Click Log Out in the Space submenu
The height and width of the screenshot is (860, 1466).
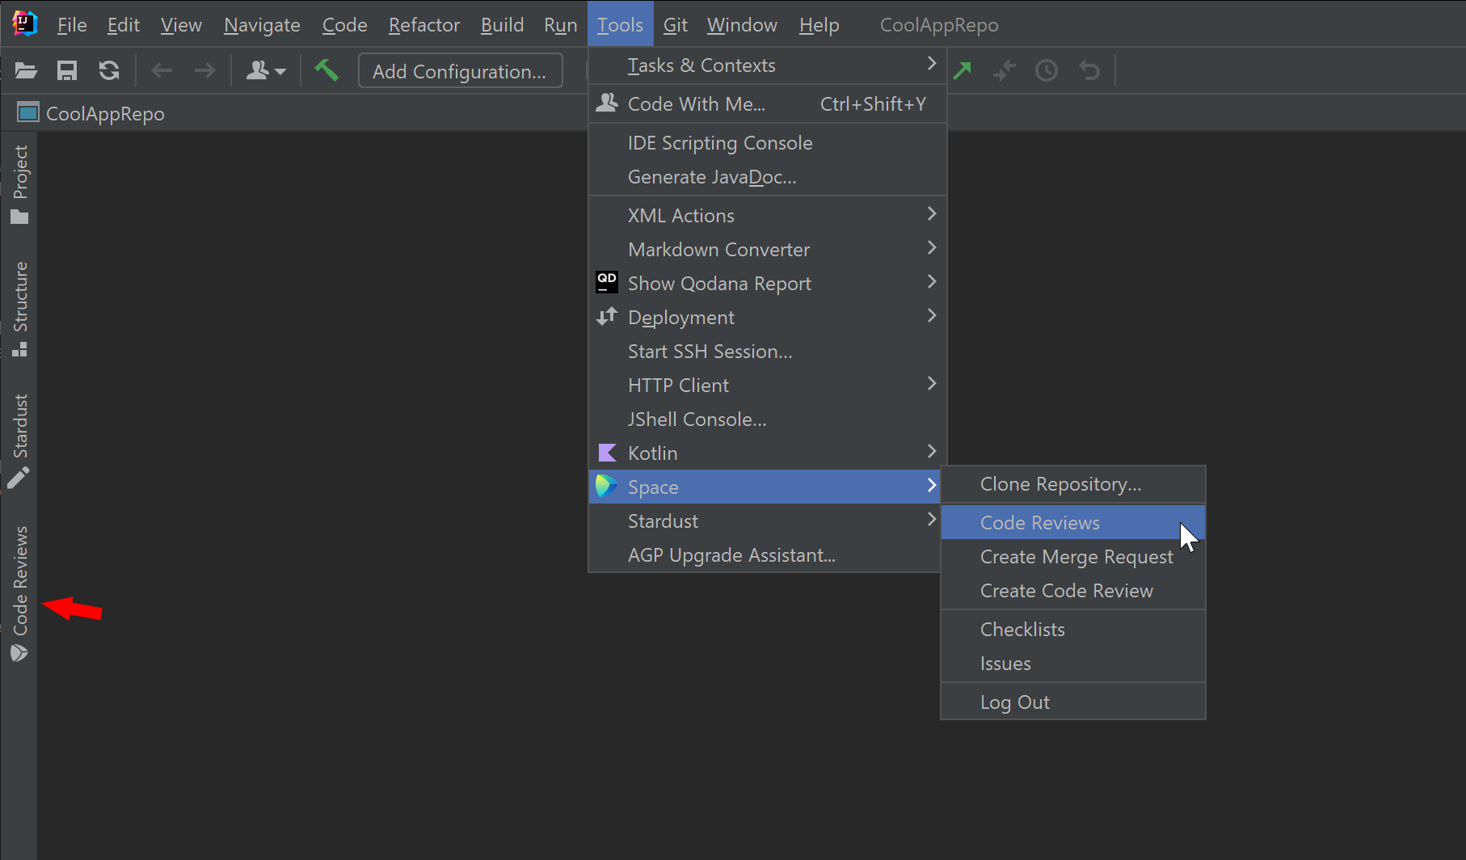tap(1014, 702)
